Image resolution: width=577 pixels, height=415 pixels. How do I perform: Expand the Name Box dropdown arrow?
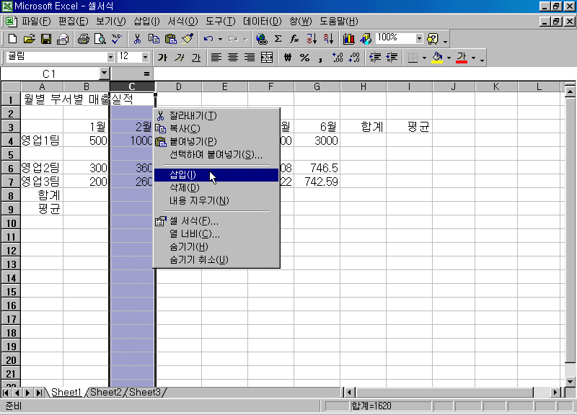[105, 73]
